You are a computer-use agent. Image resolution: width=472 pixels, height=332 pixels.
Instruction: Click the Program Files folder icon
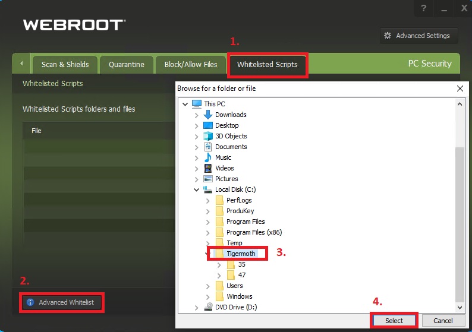219,222
